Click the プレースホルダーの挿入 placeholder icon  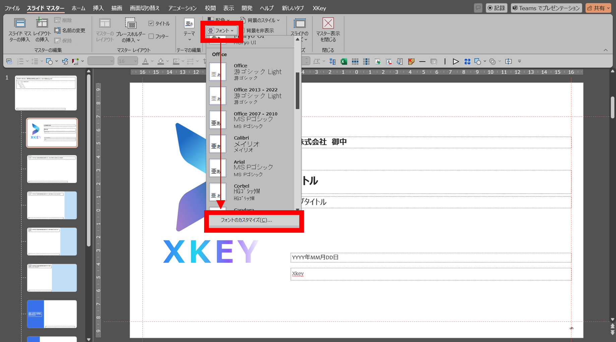[x=131, y=23]
